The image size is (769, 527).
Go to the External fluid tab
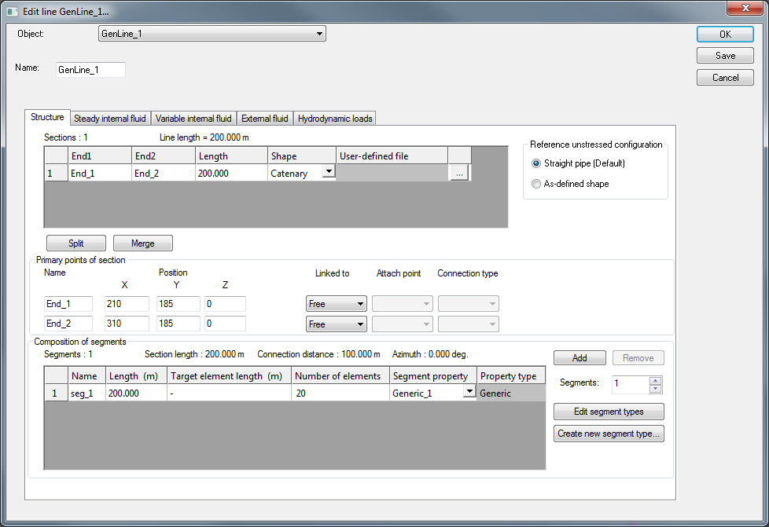265,119
